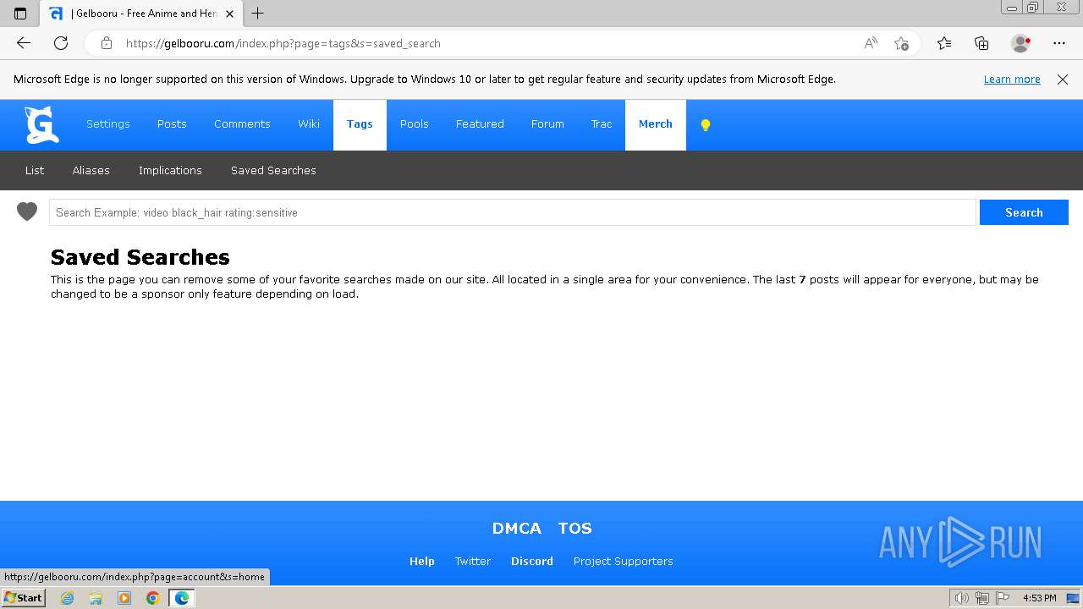1083x609 pixels.
Task: Click the Windows Start button
Action: click(23, 598)
